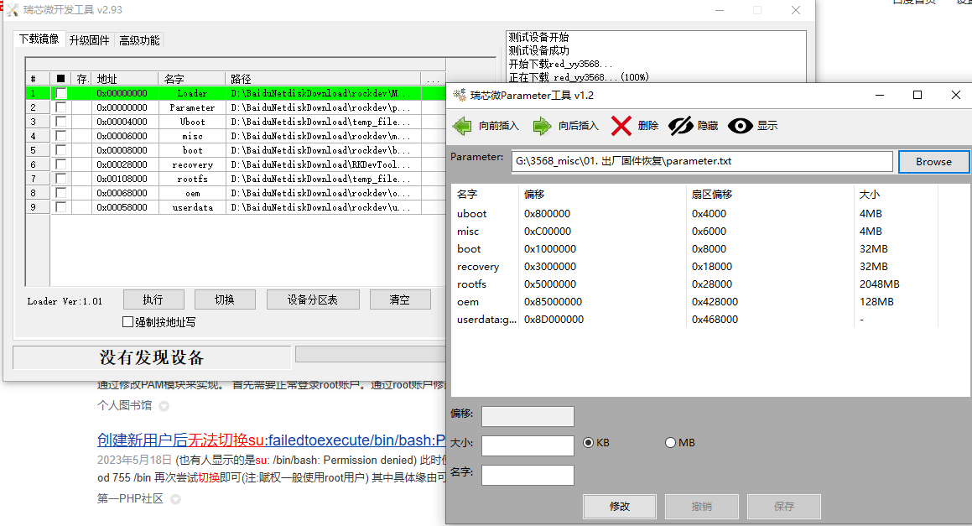Switch to the 下载镜像 tab

(39, 39)
